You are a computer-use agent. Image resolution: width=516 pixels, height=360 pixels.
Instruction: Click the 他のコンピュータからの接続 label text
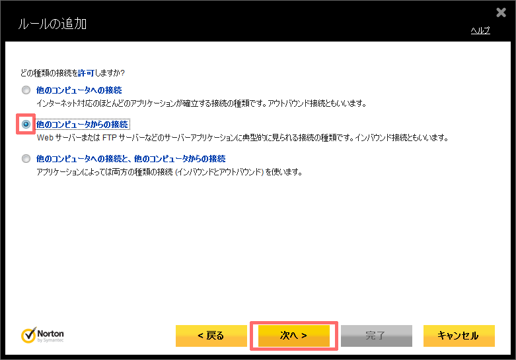[x=82, y=124]
